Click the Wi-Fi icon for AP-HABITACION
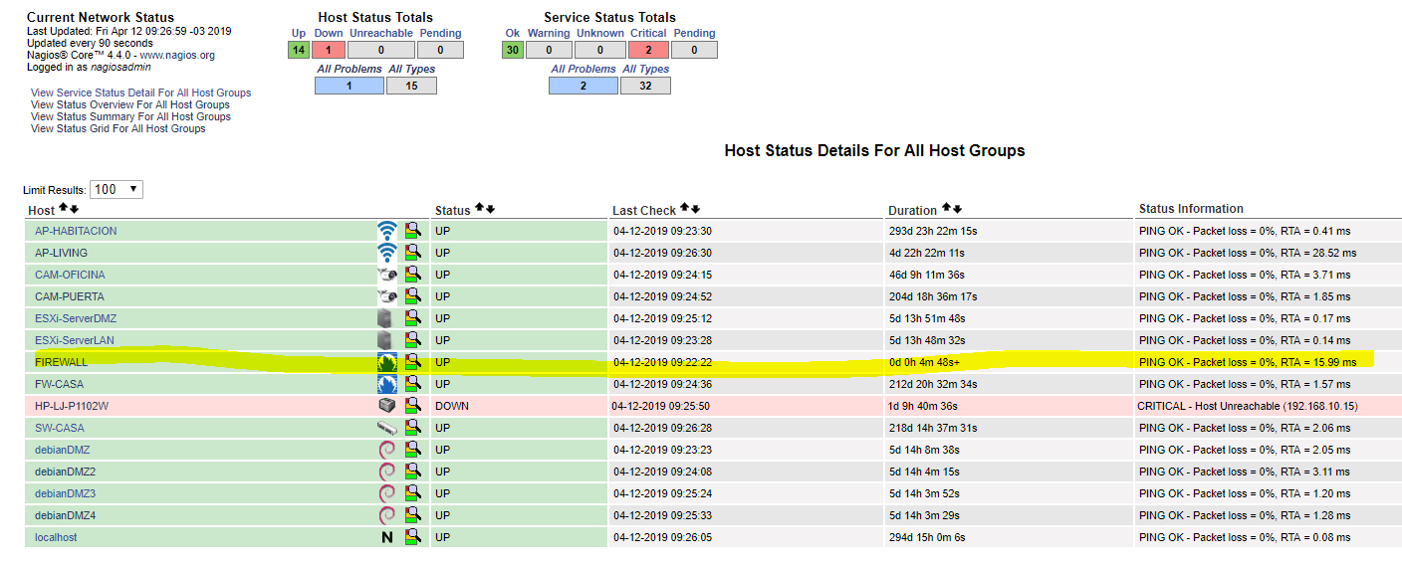 386,231
